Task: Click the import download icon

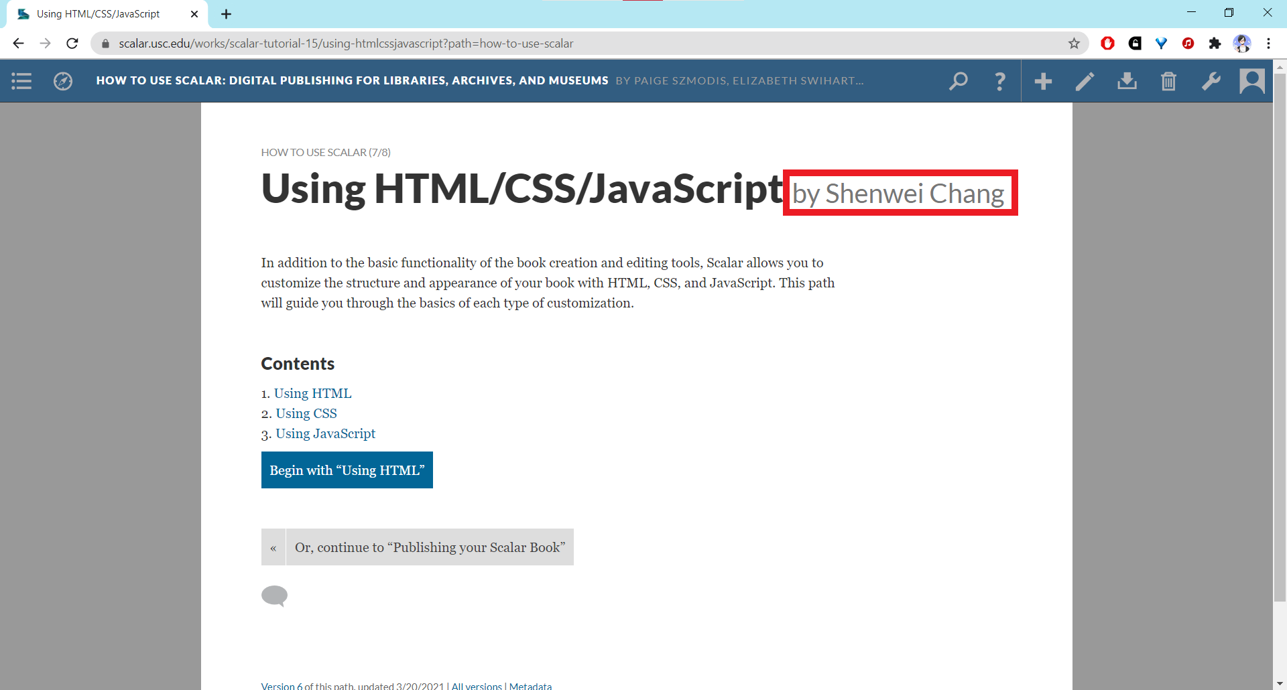Action: [x=1127, y=81]
